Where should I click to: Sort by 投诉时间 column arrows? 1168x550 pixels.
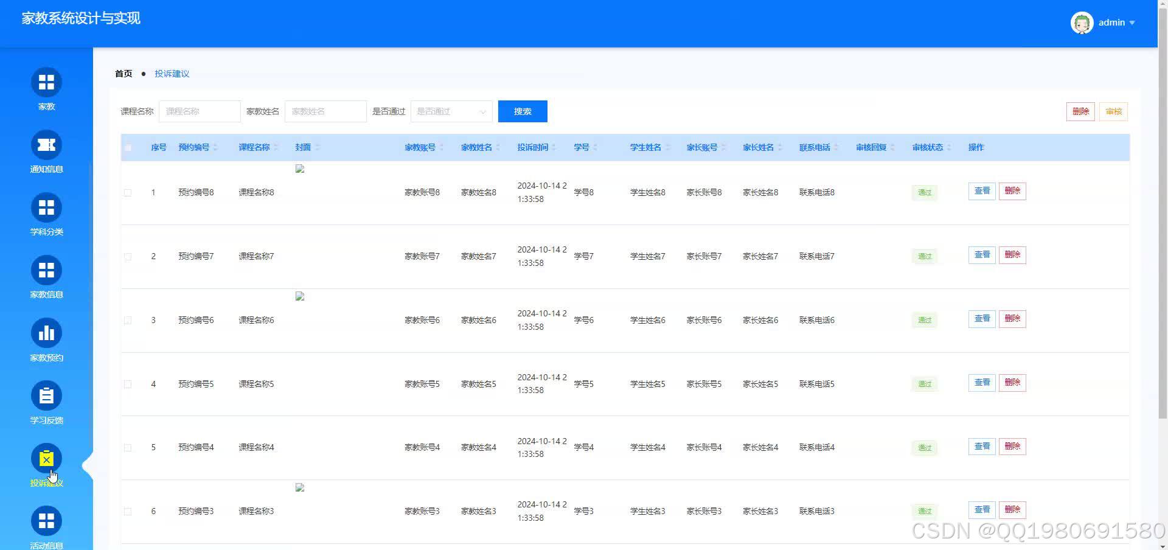click(x=554, y=147)
